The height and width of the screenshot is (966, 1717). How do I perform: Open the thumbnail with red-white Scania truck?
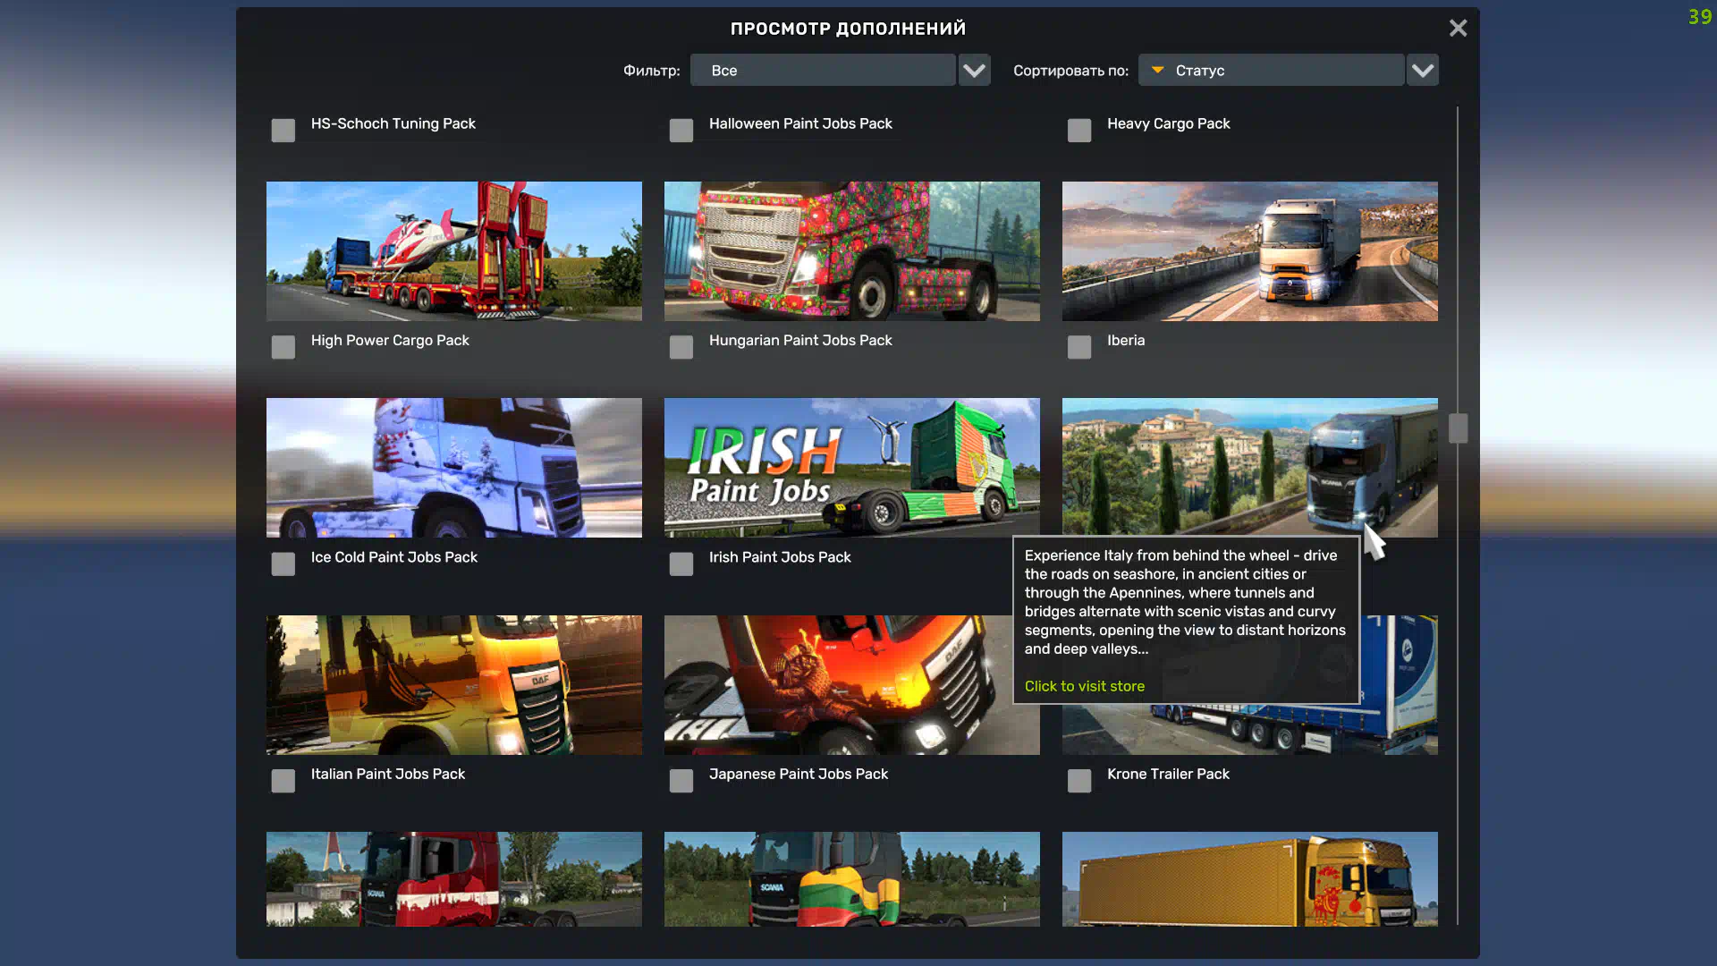click(x=454, y=879)
